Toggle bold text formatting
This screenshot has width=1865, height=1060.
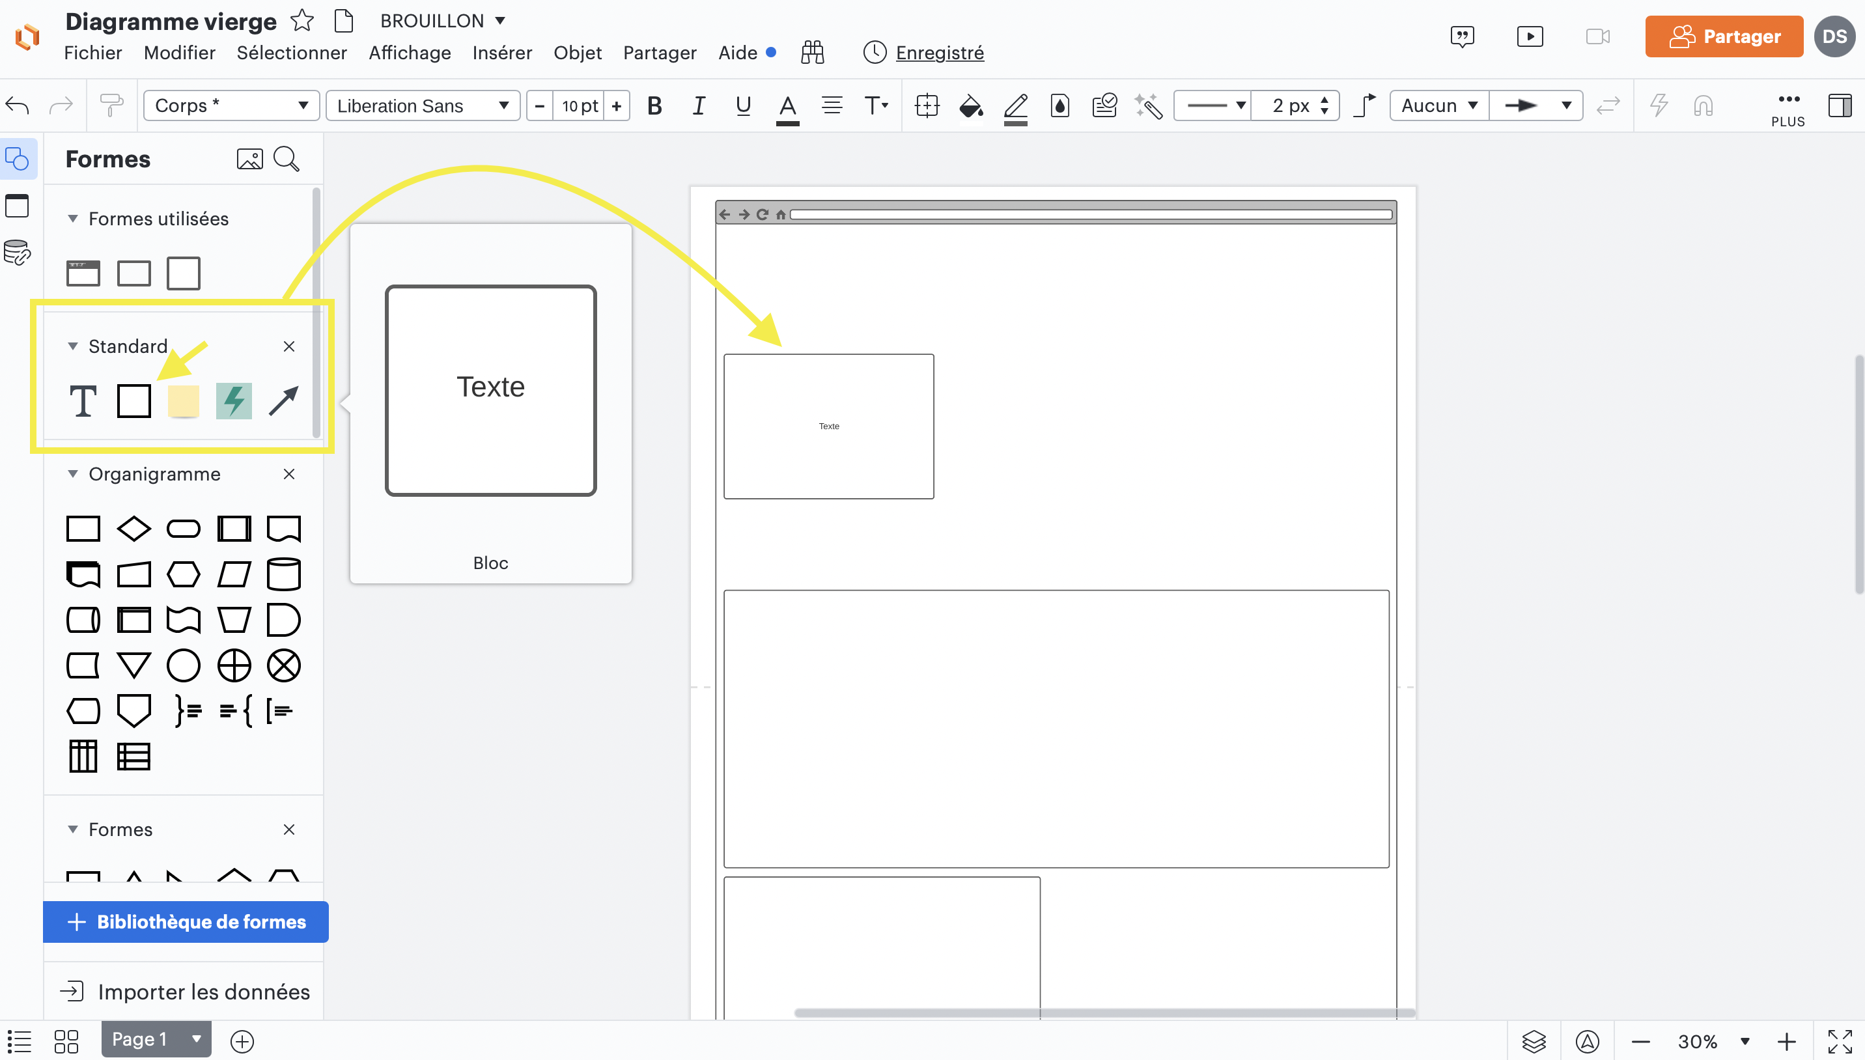tap(654, 105)
